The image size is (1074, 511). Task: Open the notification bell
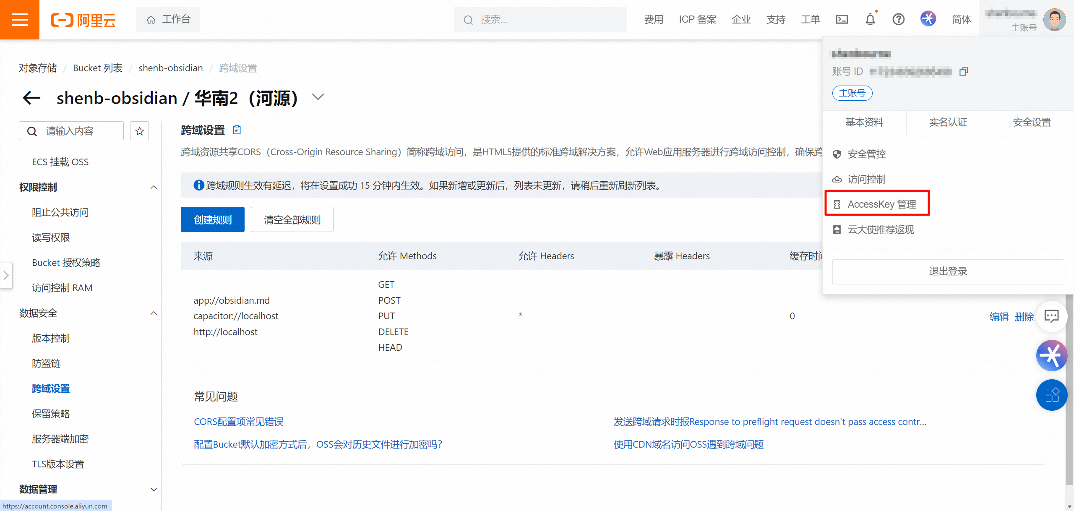point(870,19)
